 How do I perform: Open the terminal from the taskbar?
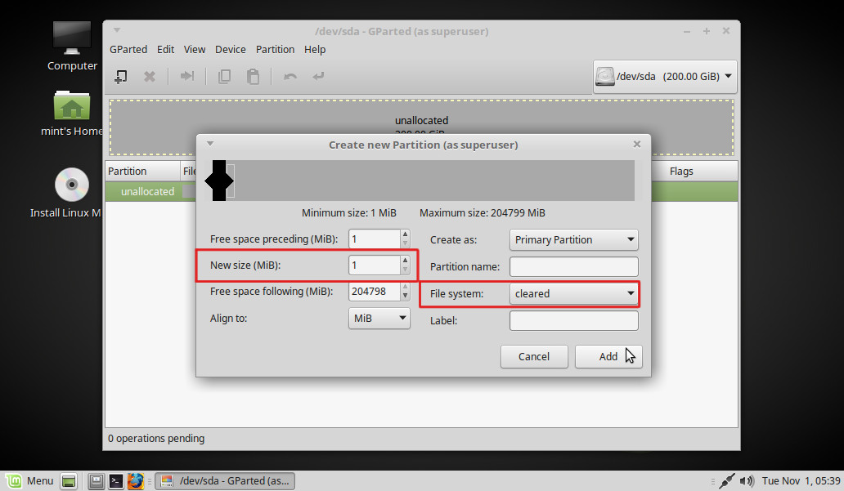pyautogui.click(x=116, y=481)
